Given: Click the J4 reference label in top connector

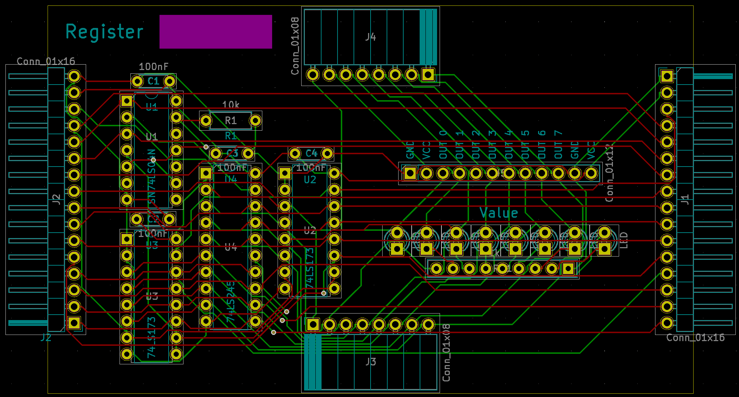Looking at the screenshot, I should [371, 37].
